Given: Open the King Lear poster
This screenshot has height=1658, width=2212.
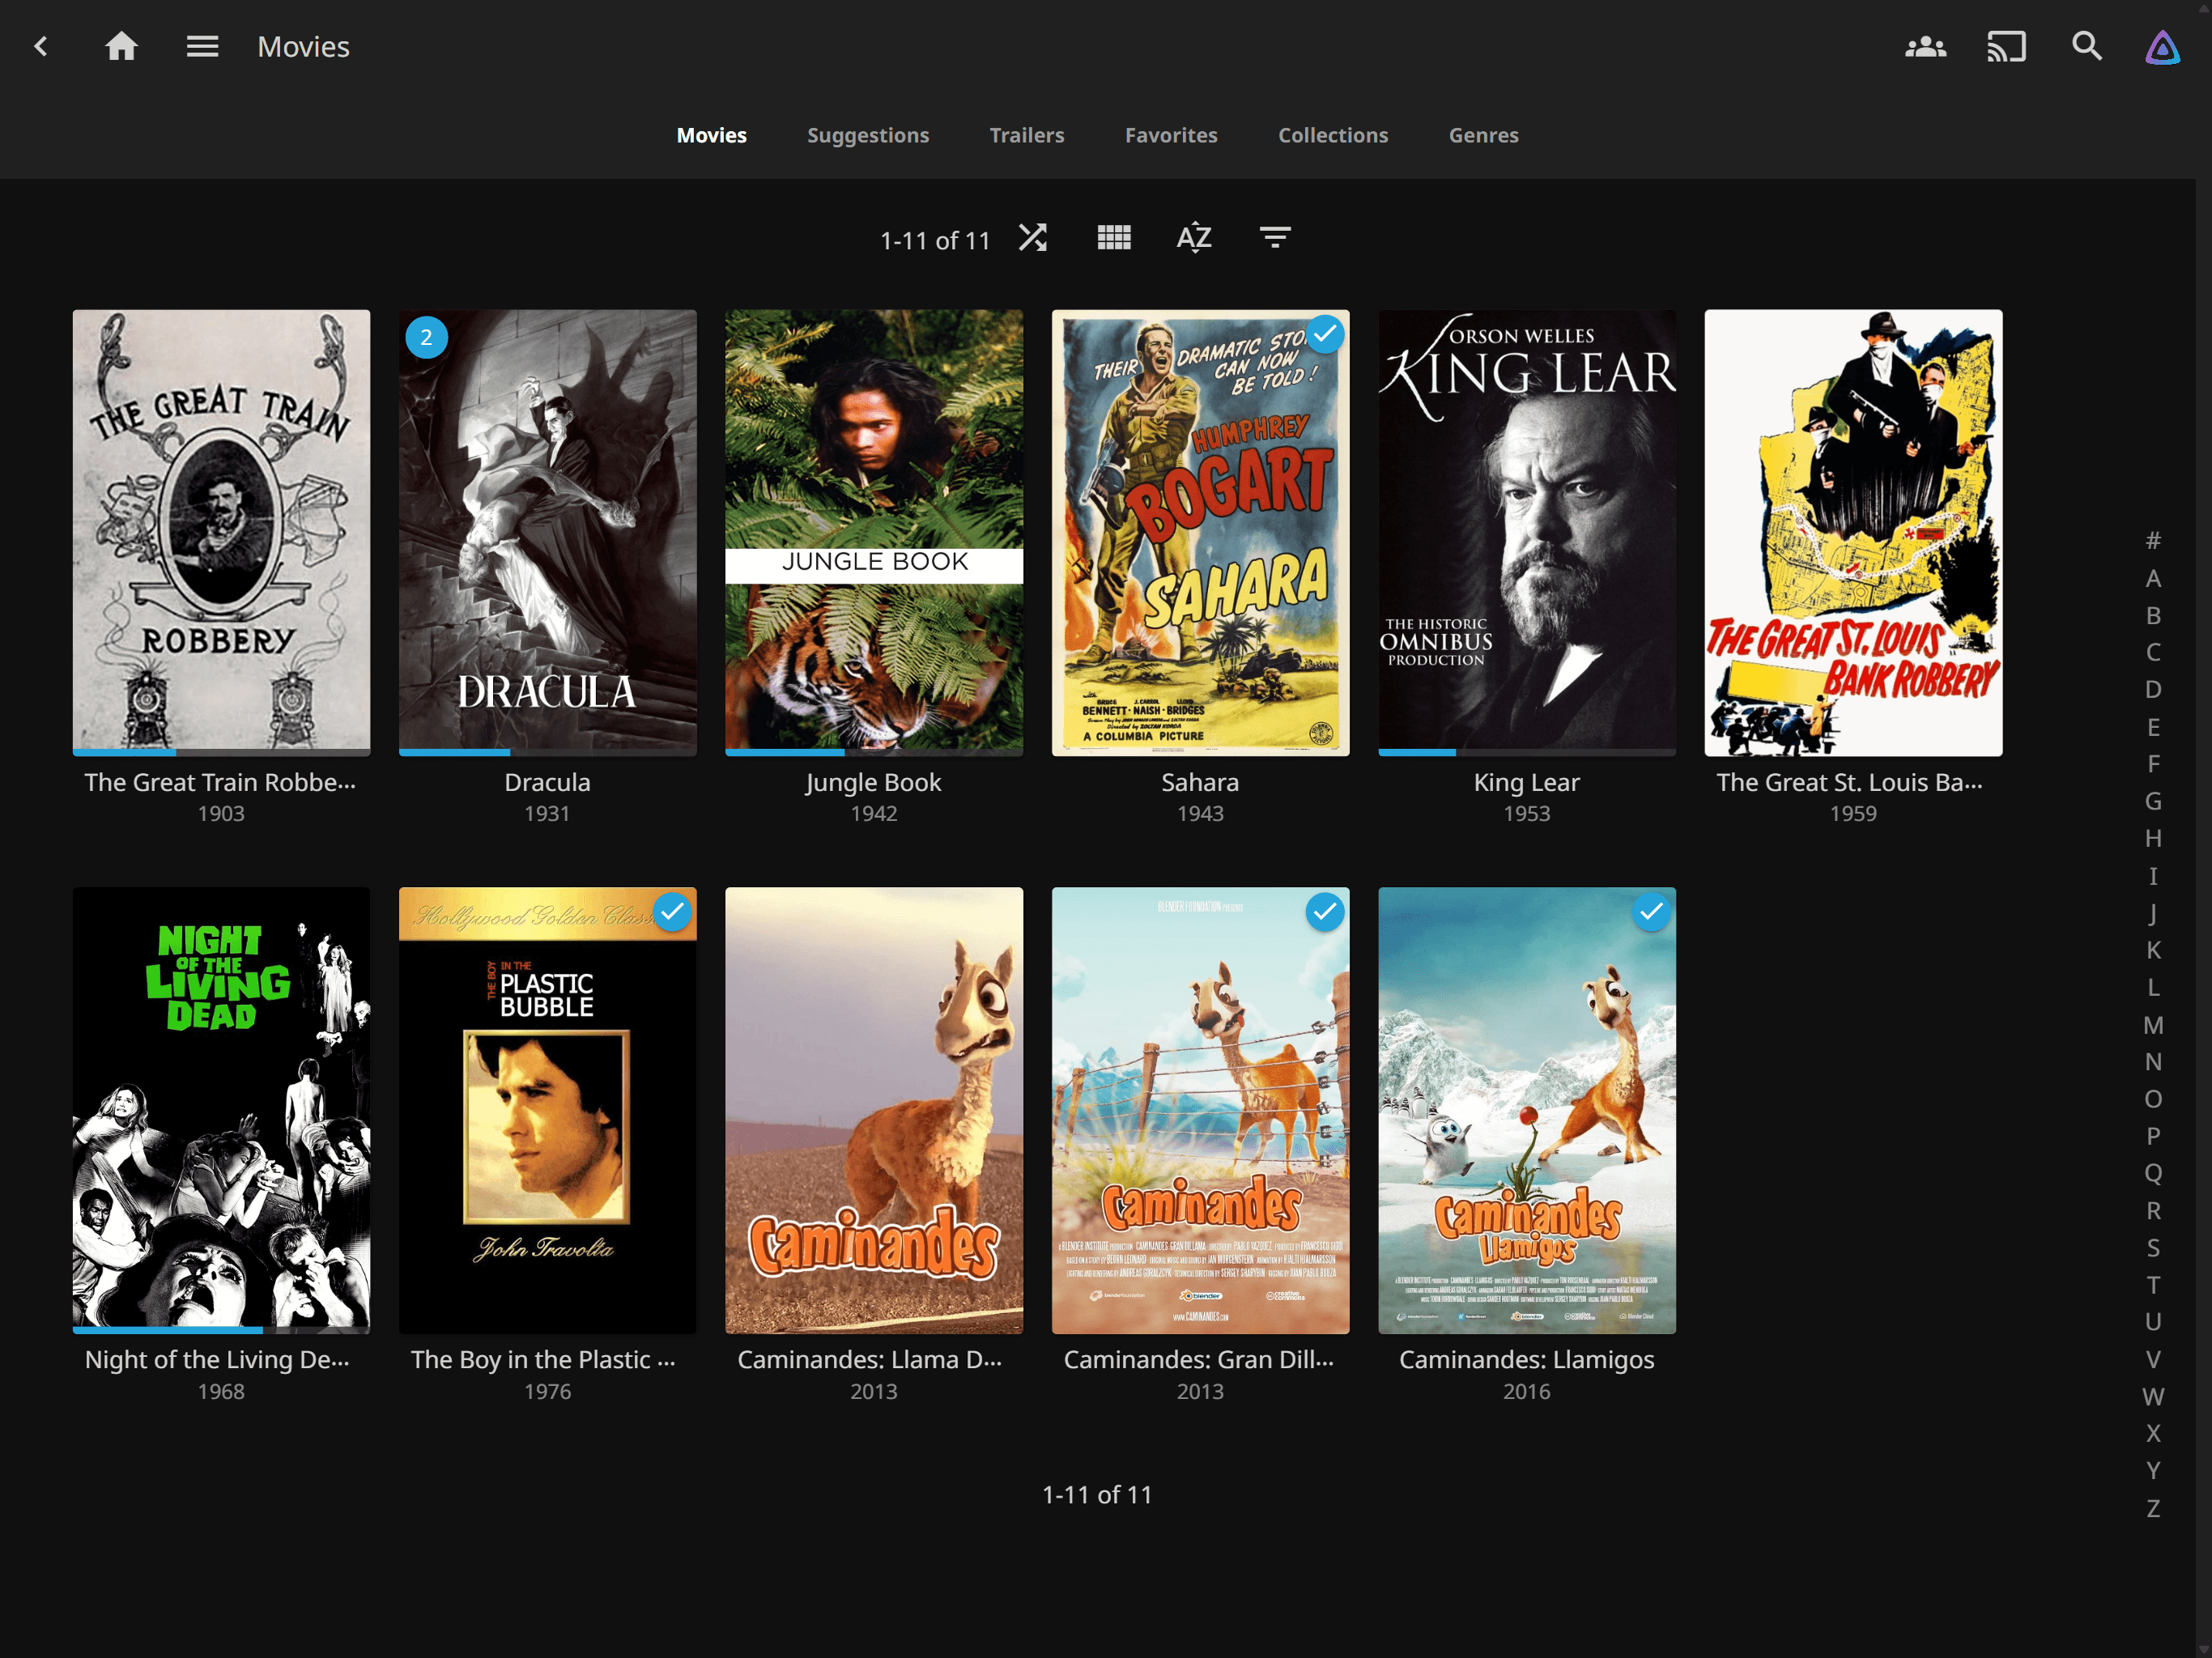Looking at the screenshot, I should click(1527, 532).
